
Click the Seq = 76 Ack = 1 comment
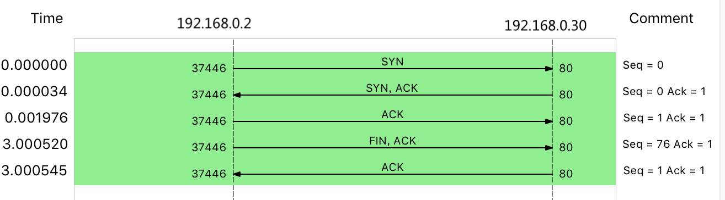click(666, 144)
